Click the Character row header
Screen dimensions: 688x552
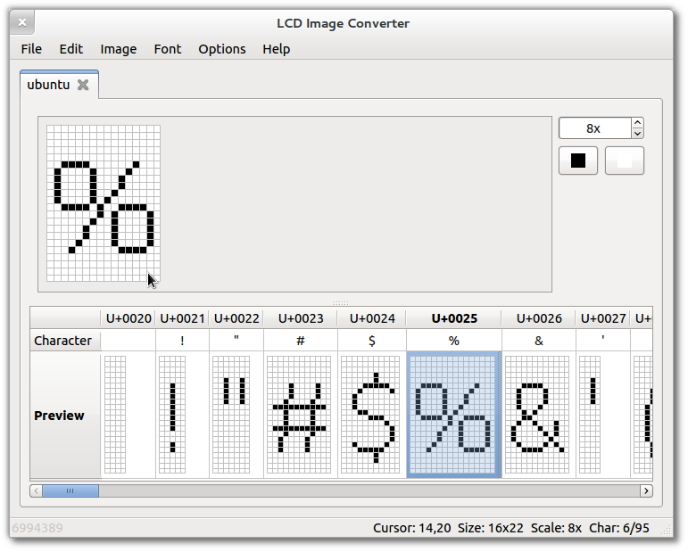pos(65,341)
